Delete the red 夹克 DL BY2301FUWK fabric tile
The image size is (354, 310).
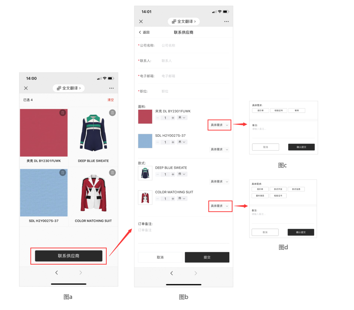(x=63, y=113)
